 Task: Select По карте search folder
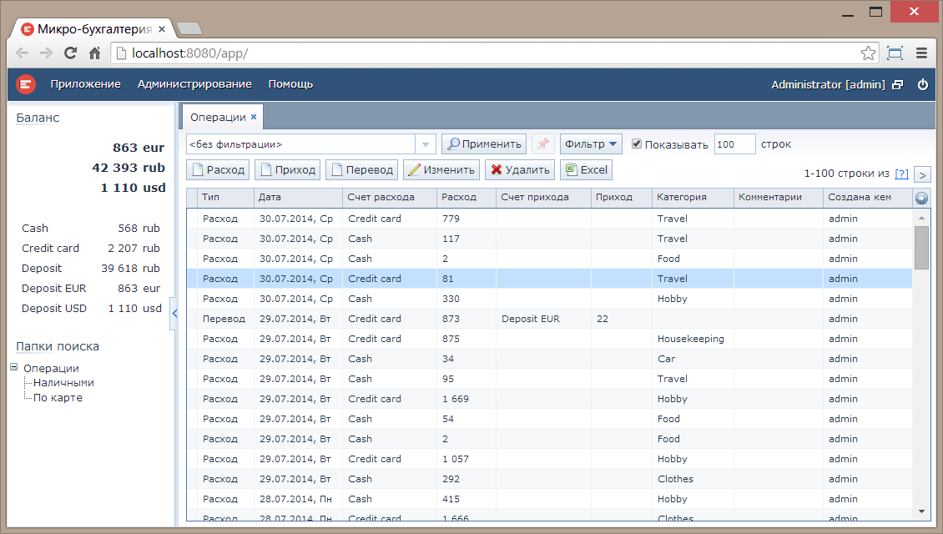58,397
